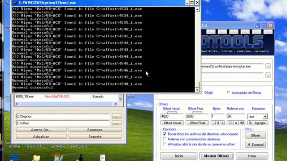Click Iniciar to start offset generation
The width and height of the screenshot is (287, 161).
179,156
